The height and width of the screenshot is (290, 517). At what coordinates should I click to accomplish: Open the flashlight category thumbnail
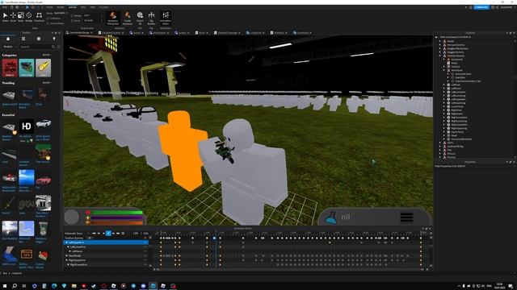(x=43, y=68)
